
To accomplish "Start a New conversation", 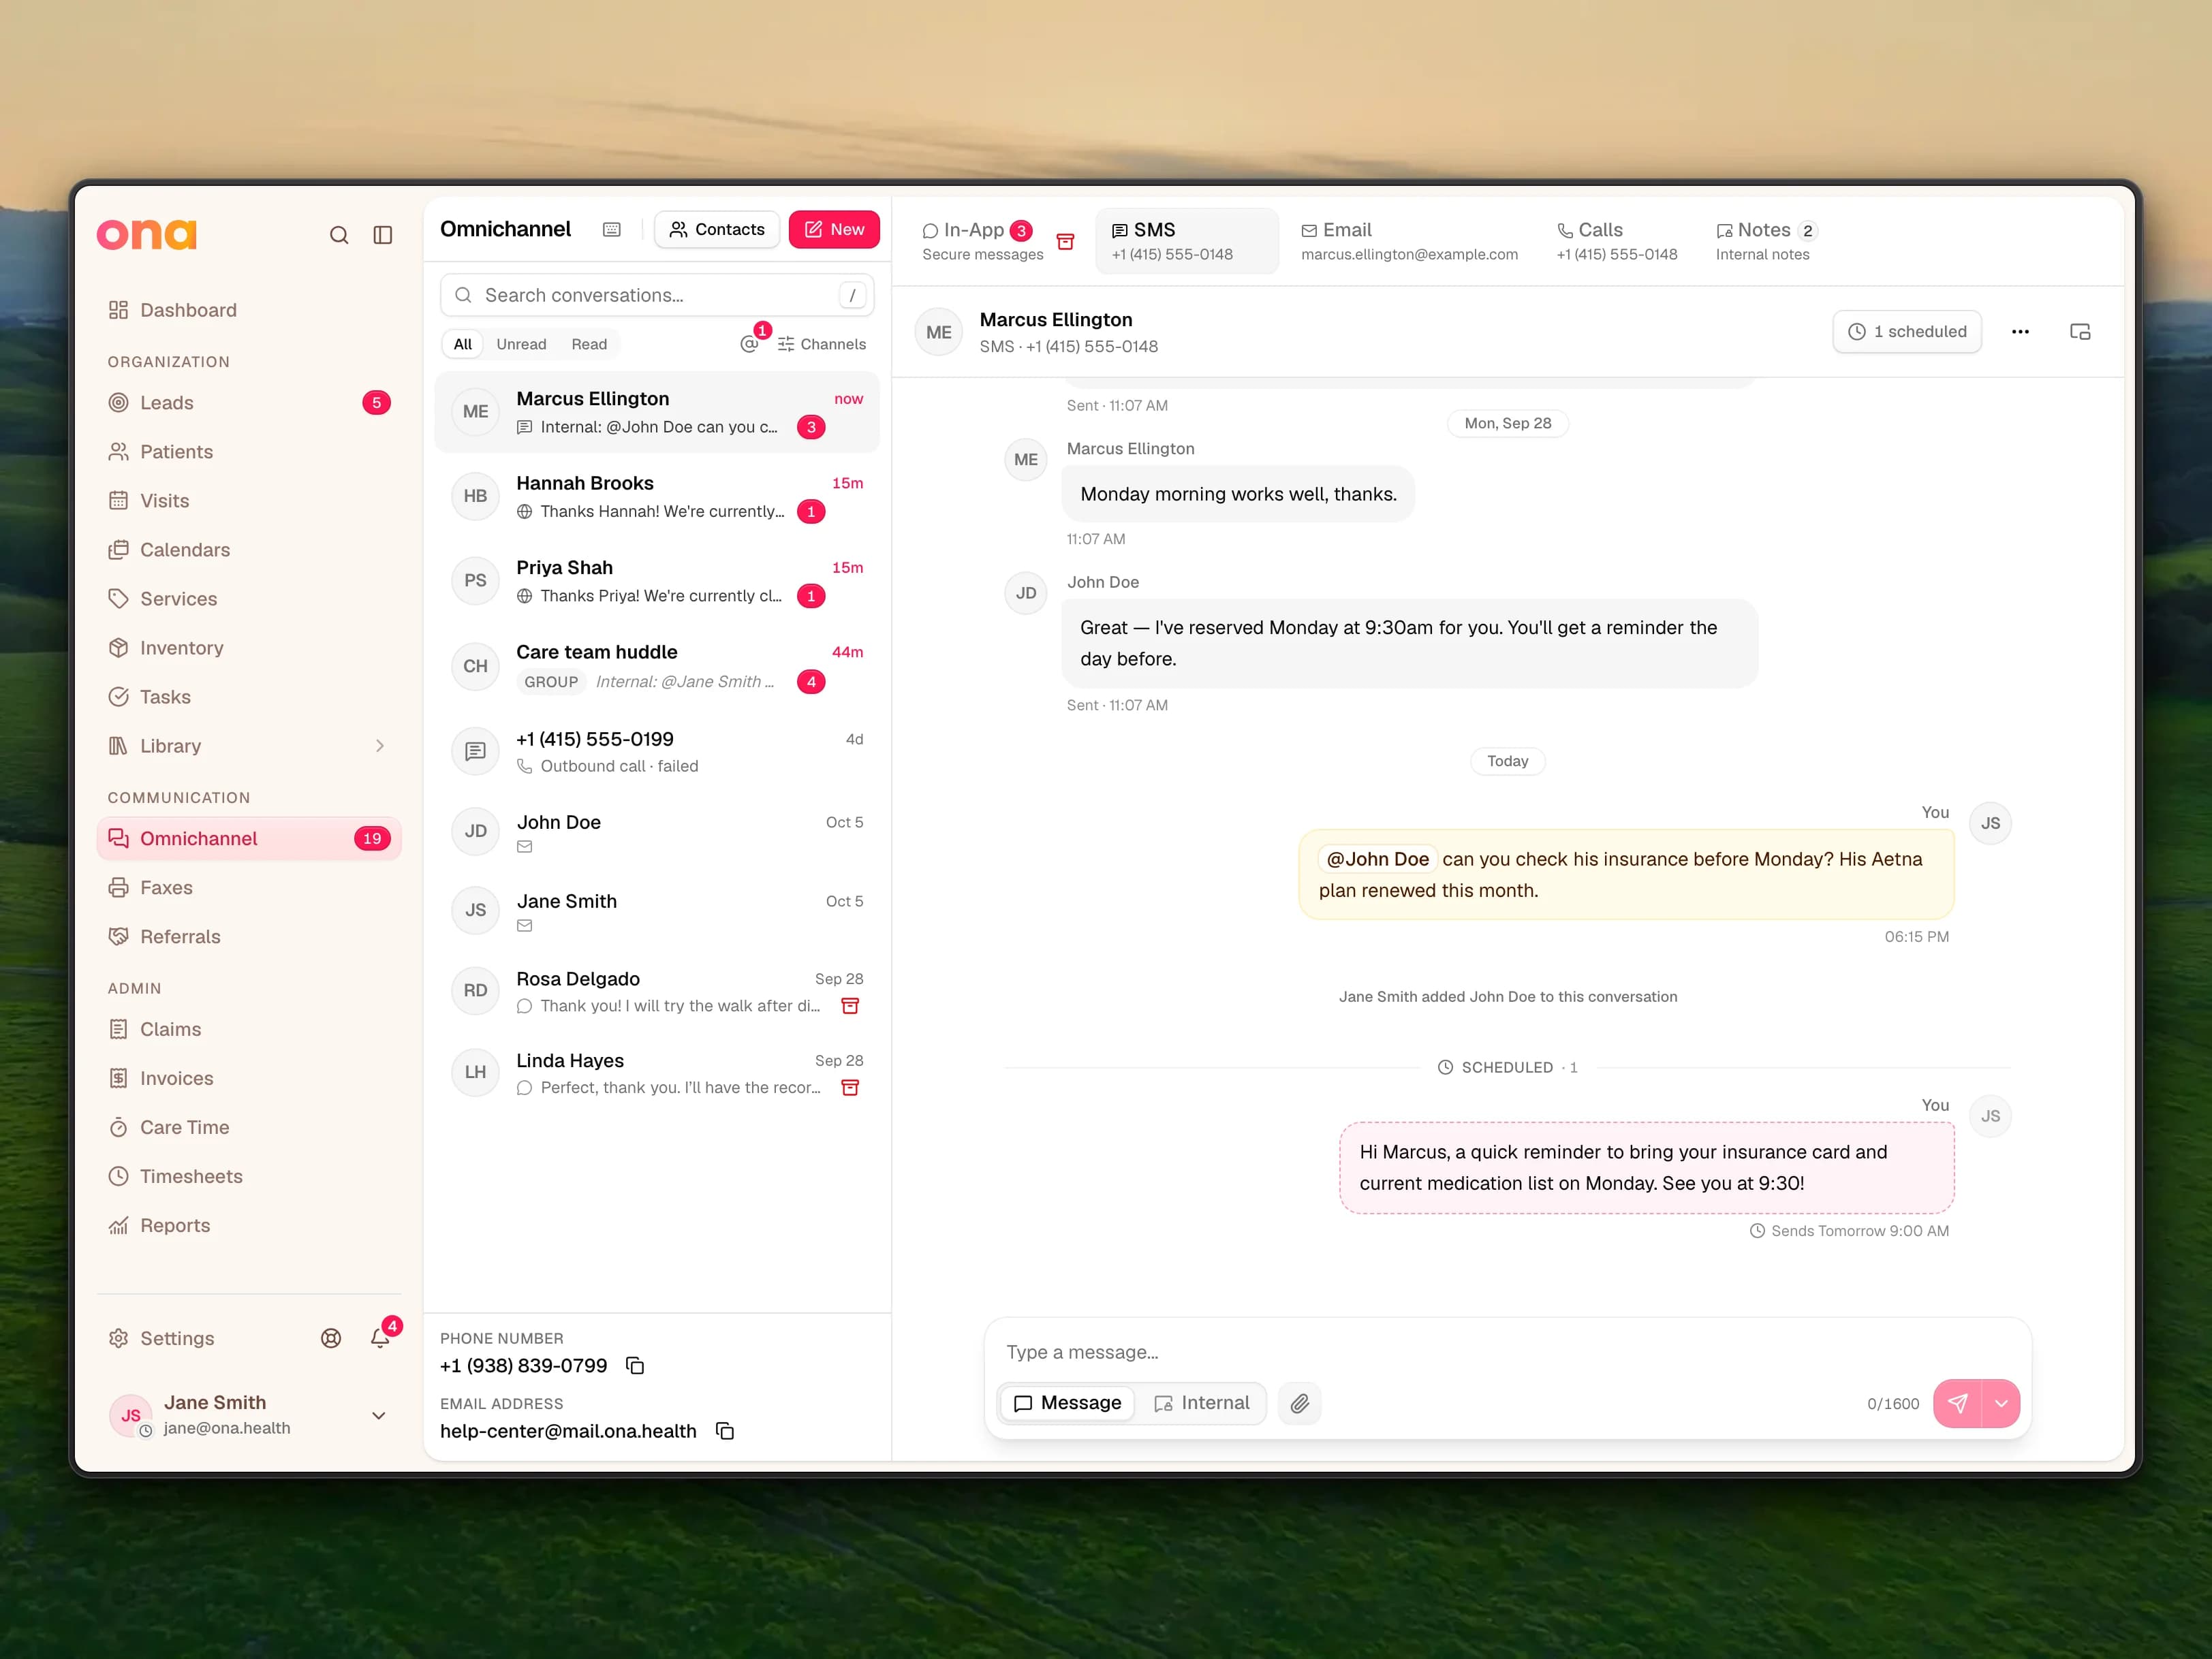I will (x=834, y=230).
